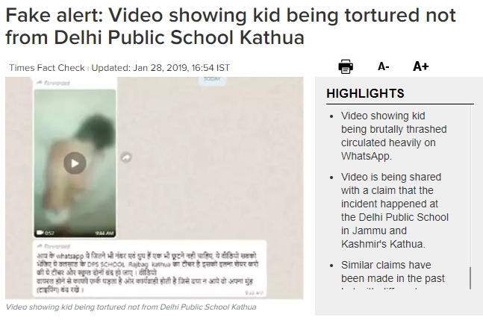This screenshot has width=483, height=320.
Task: Open the main article screenshot image
Action: 155,188
